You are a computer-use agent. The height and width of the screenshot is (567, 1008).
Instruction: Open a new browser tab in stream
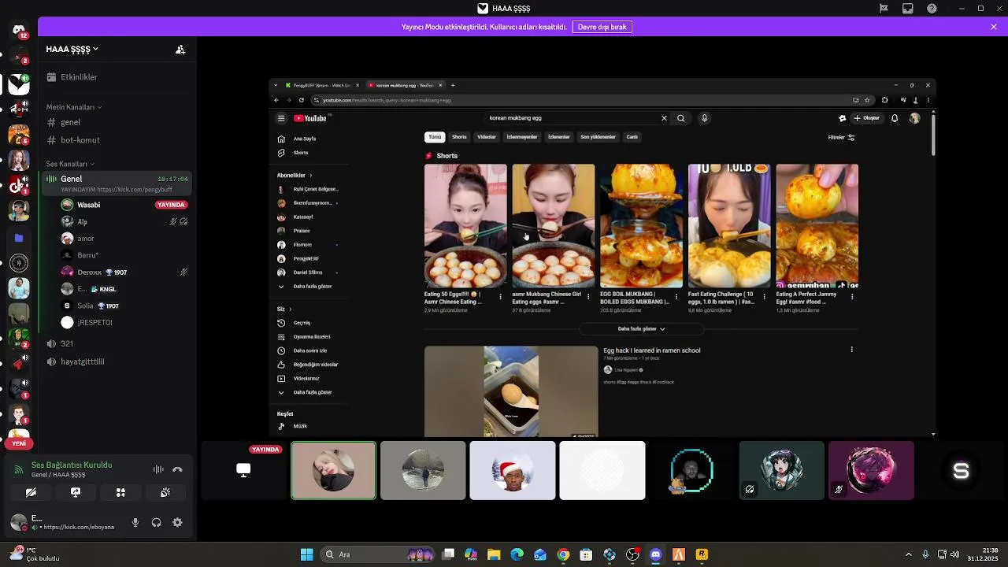[453, 85]
